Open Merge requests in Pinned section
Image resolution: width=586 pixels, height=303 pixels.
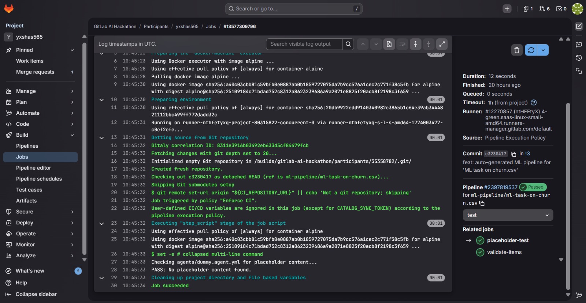click(x=40, y=72)
